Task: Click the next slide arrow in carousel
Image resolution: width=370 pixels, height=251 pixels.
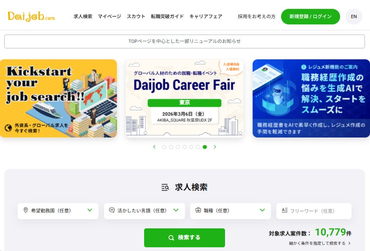Action: (215, 147)
